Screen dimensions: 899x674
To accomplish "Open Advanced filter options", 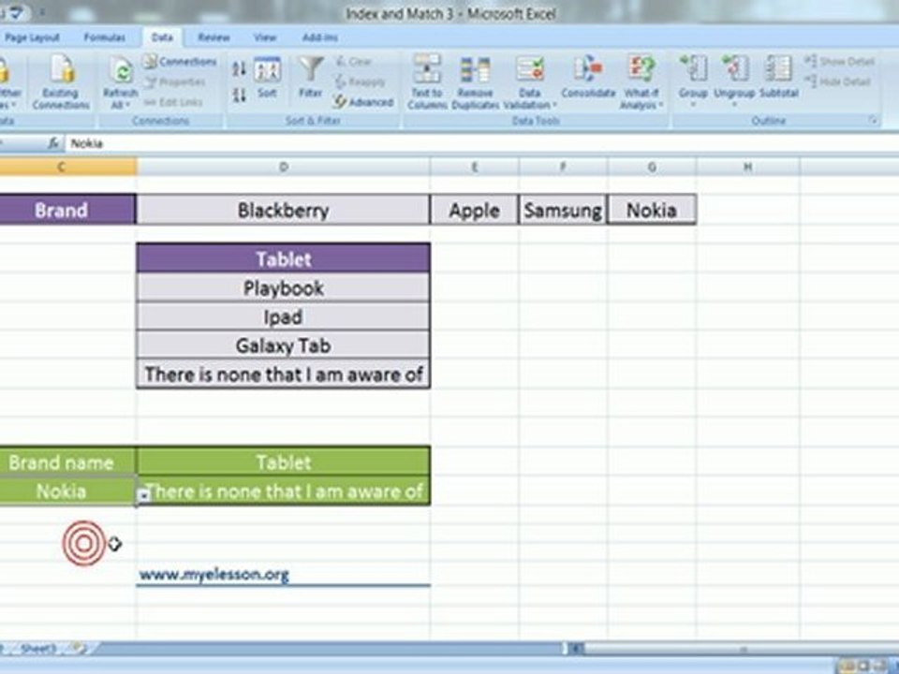I will click(363, 102).
